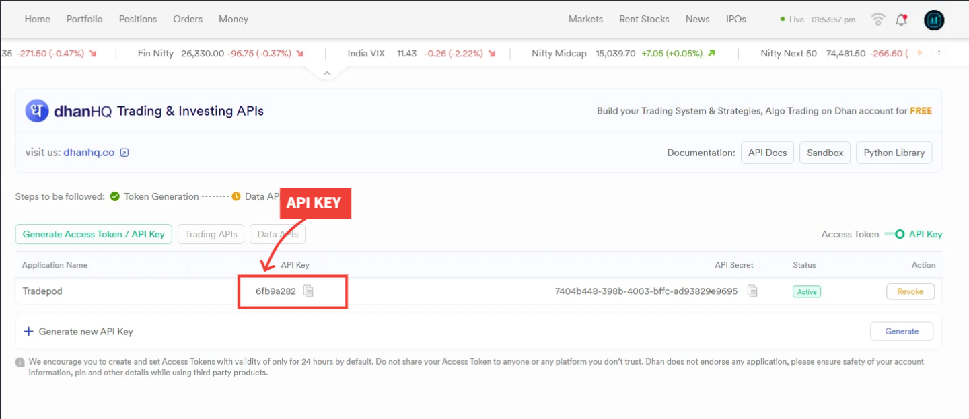
Task: Open IPOs
Action: pyautogui.click(x=736, y=20)
